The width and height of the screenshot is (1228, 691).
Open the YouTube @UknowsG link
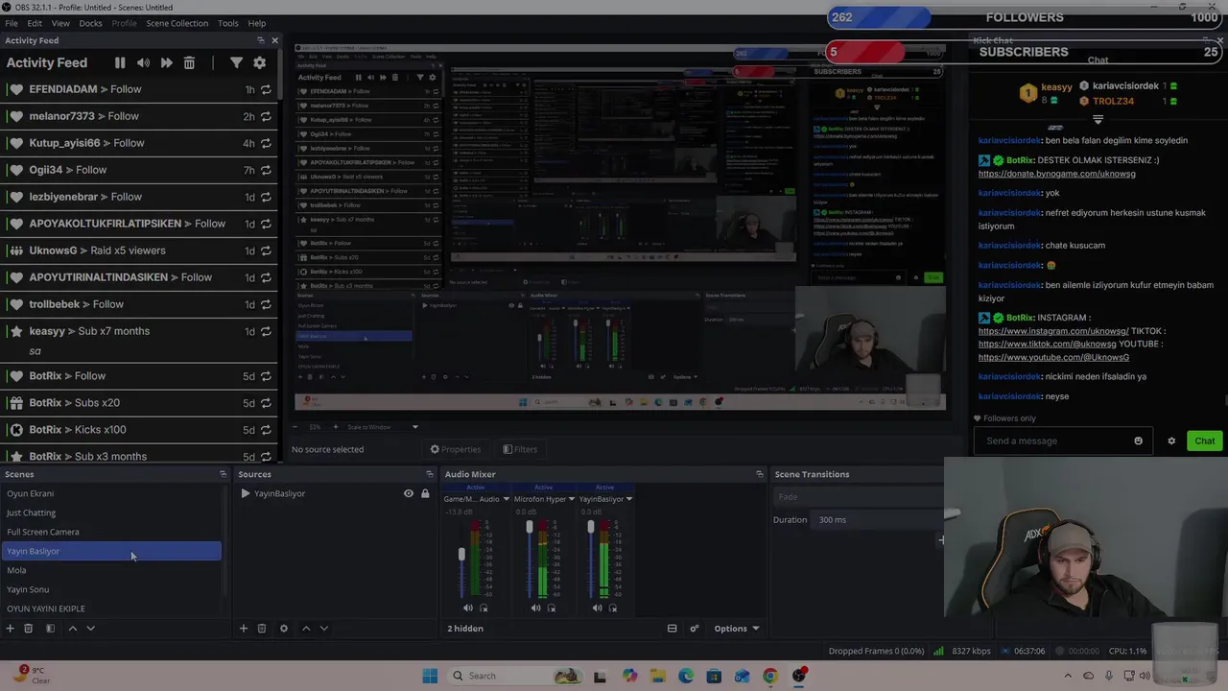(1053, 357)
